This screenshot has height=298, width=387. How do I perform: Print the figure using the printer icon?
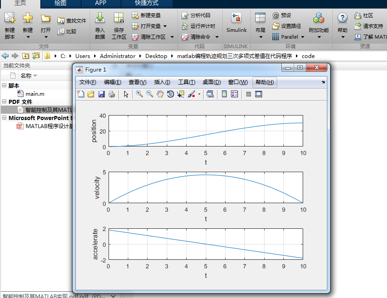(x=112, y=94)
